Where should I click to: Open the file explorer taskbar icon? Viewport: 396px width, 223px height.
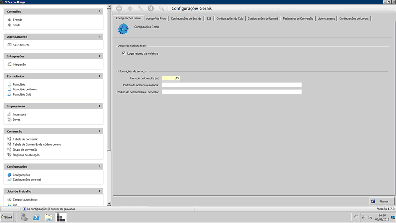[x=48, y=217]
